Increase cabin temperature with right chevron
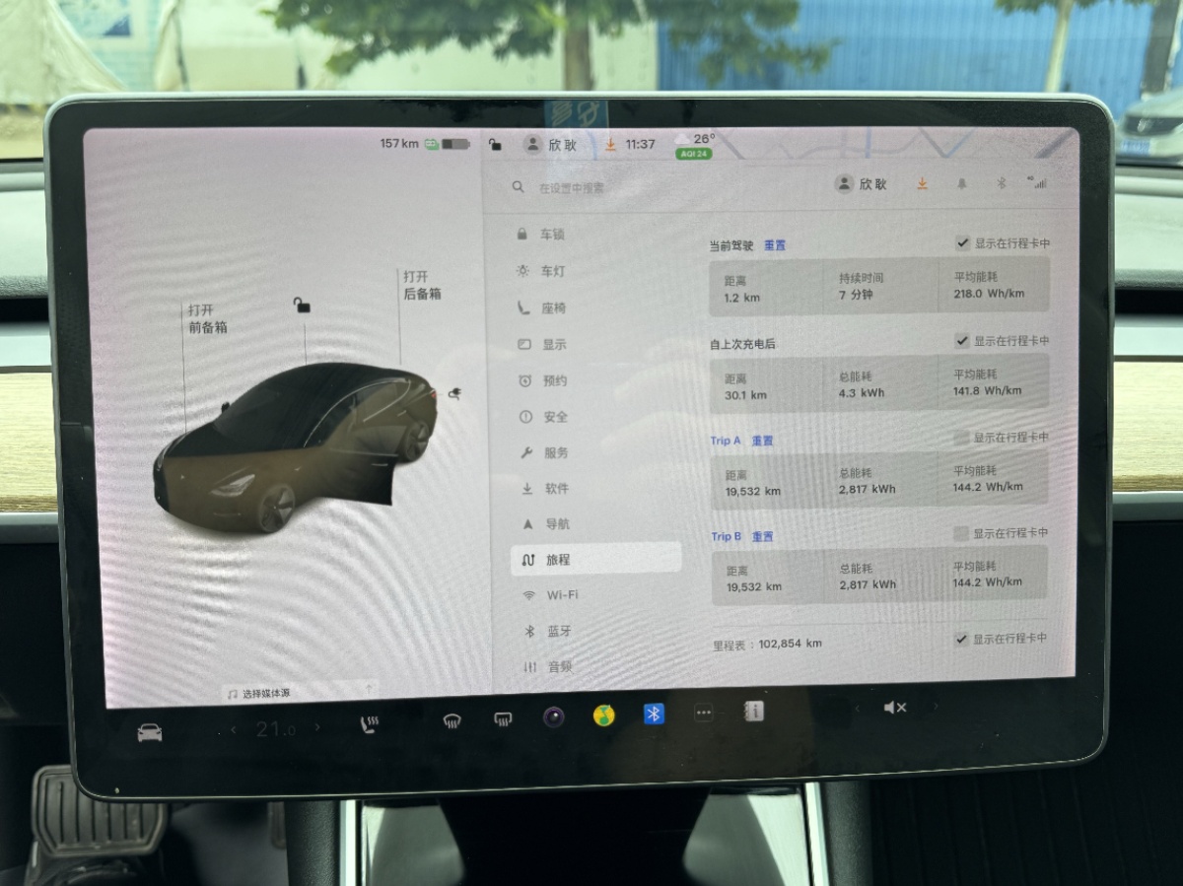Viewport: 1183px width, 886px height. tap(317, 727)
